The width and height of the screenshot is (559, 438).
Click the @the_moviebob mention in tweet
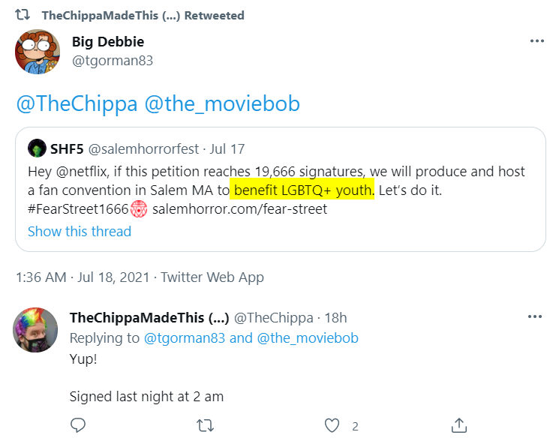click(222, 103)
